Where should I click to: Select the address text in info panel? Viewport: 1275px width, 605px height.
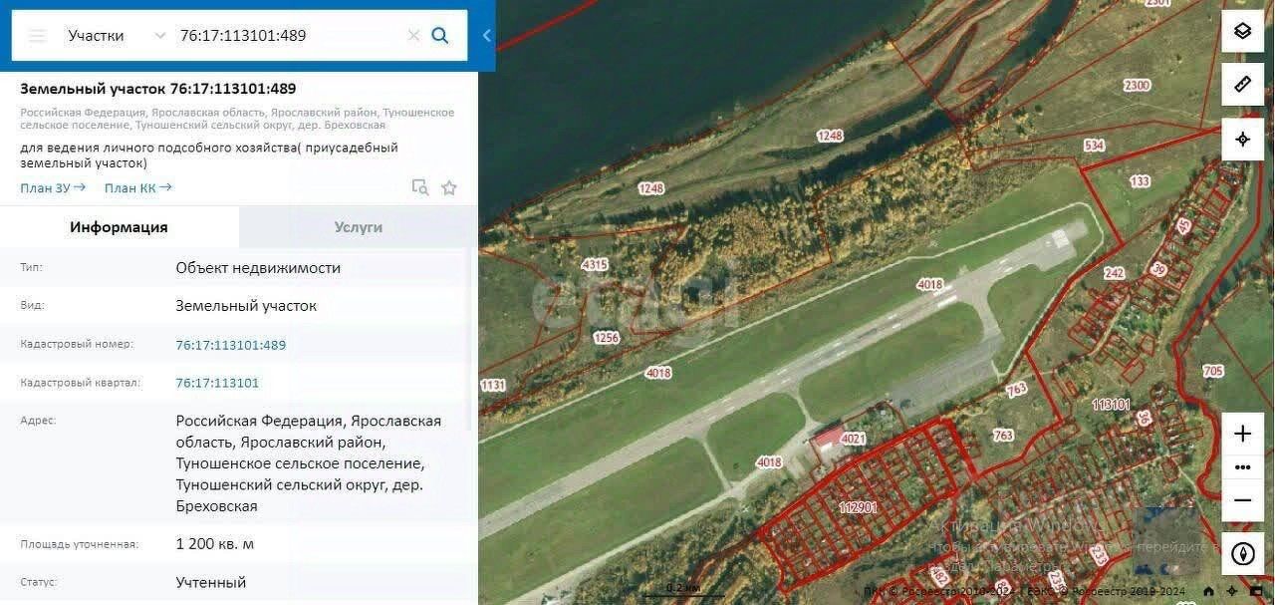309,463
